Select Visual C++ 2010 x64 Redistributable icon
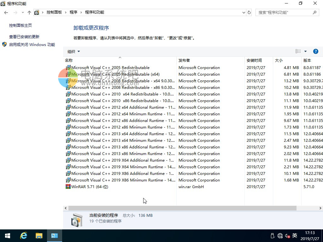323x242 pixels. point(68,94)
